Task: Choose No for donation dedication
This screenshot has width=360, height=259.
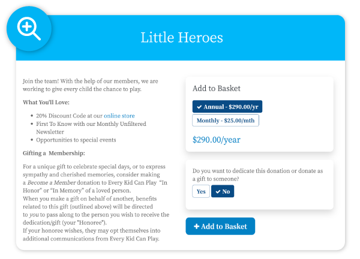Action: pos(223,191)
